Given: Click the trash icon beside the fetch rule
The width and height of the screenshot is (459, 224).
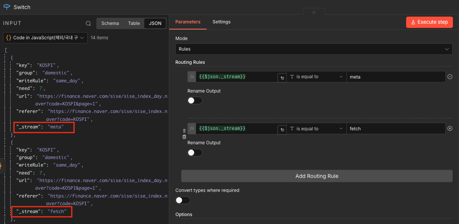Looking at the screenshot, I should point(184,137).
